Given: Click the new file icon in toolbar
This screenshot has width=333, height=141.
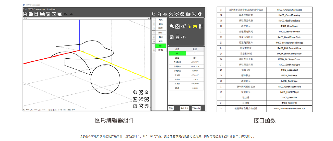Looking at the screenshot, I should (x=25, y=14).
